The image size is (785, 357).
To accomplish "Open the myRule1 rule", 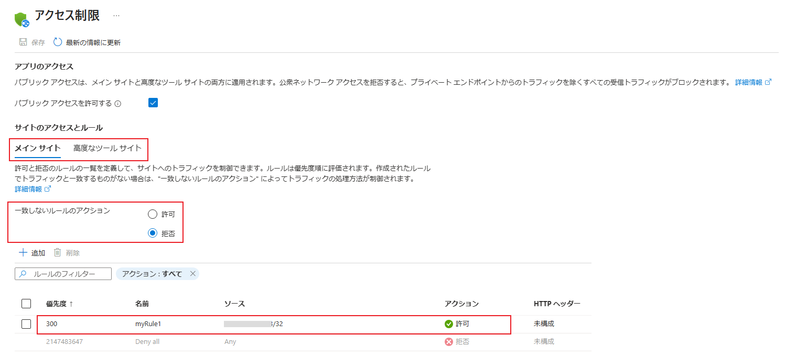I will pos(148,324).
